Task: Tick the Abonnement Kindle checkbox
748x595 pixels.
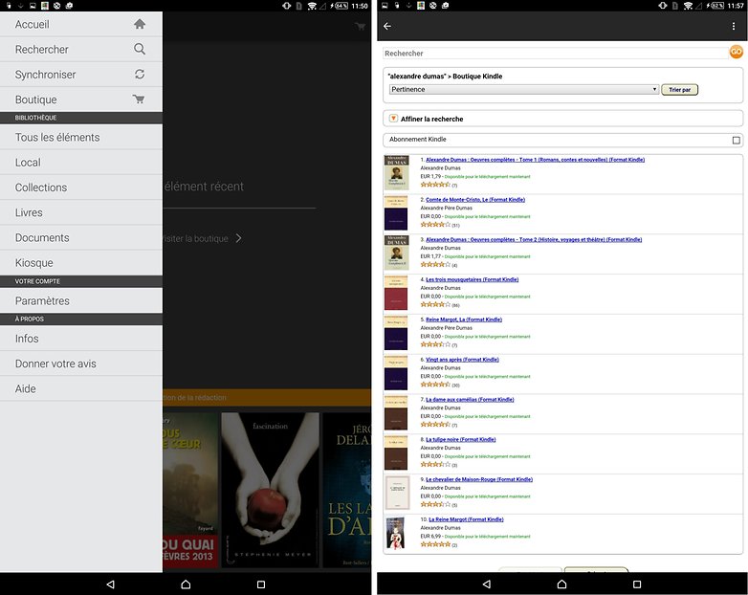Action: click(737, 141)
